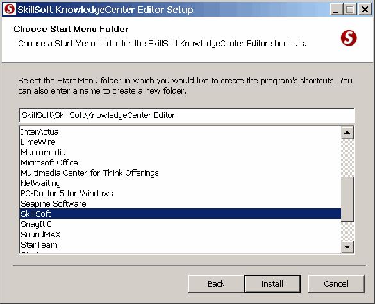
Task: Select the highlighted SkillSoft folder
Action: [180, 214]
